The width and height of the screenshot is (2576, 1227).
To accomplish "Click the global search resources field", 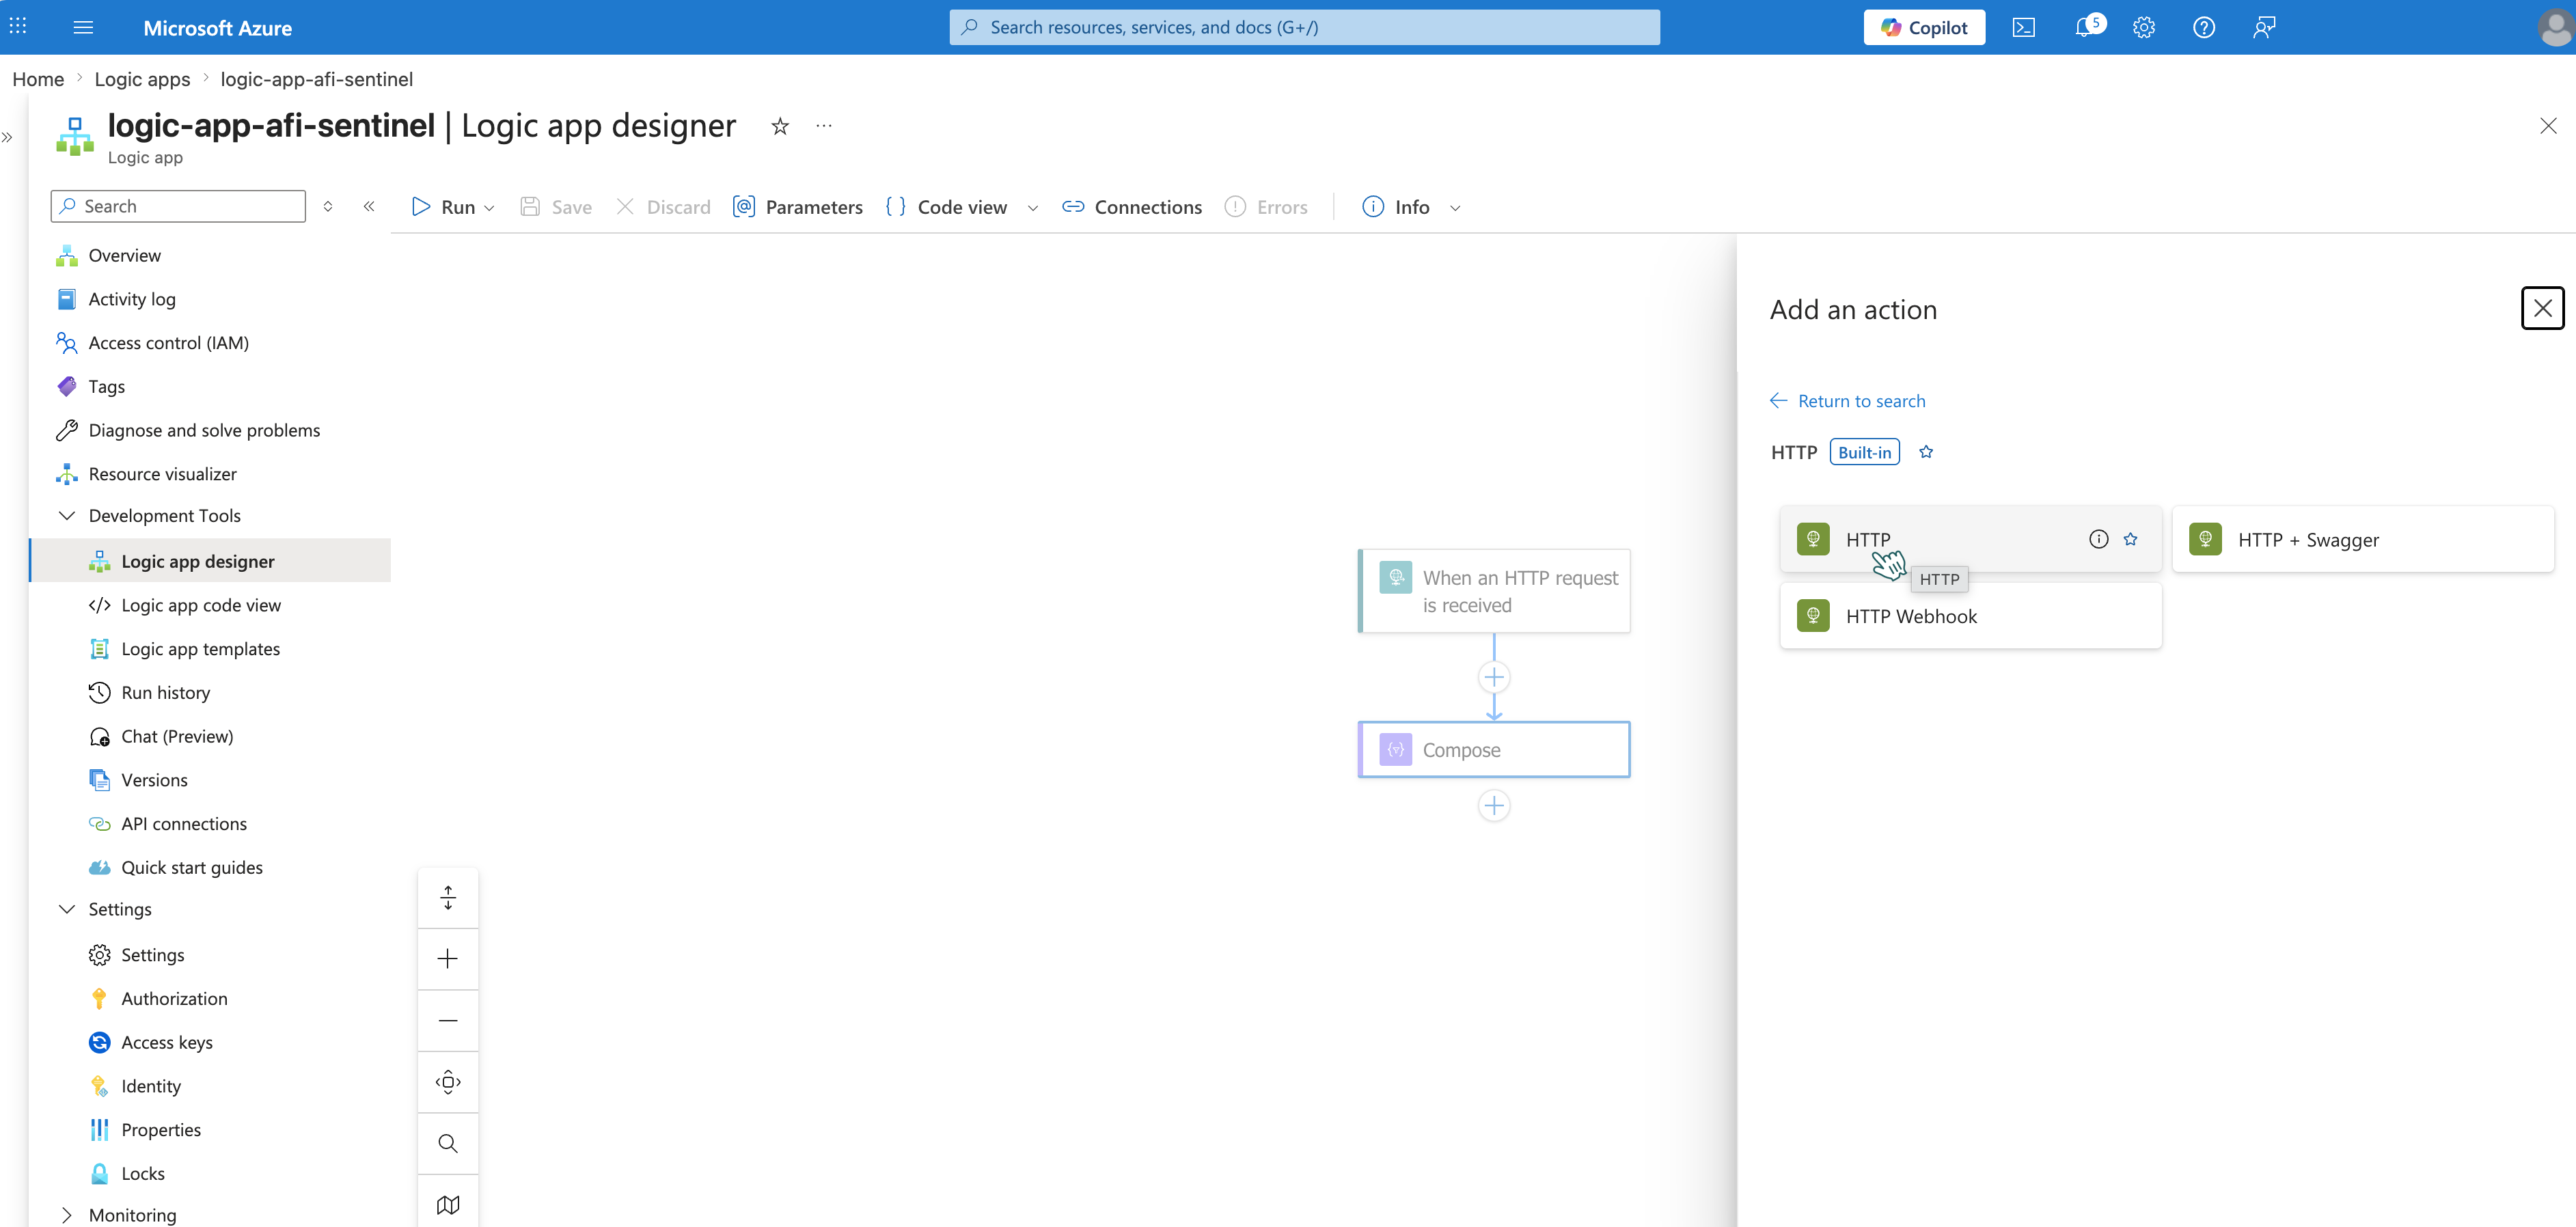I will [1304, 27].
